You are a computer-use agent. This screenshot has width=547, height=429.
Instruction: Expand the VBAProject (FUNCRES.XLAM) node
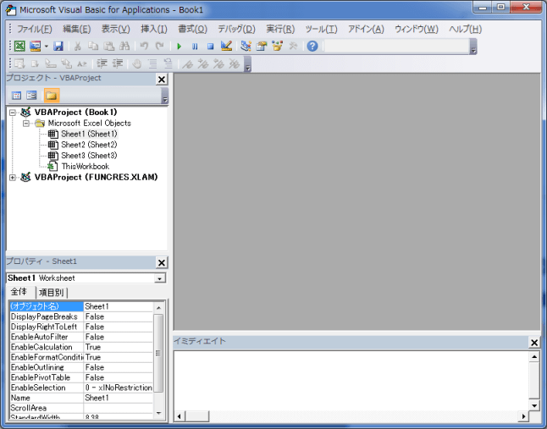13,178
